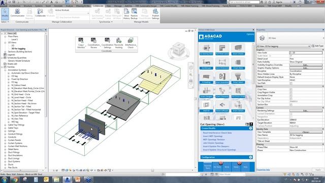Viewport: 325px width, 183px height.
Task: Open the Roof Panel Layout tool tile
Action: click(222, 49)
